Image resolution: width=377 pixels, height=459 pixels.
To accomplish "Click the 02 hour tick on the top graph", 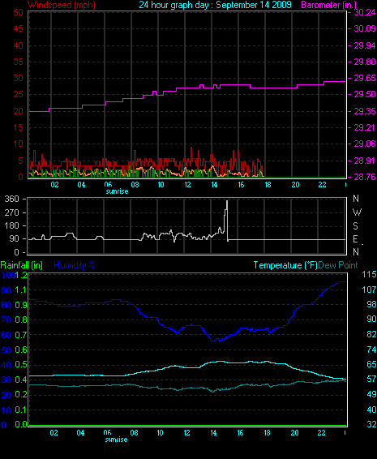I will (x=54, y=185).
